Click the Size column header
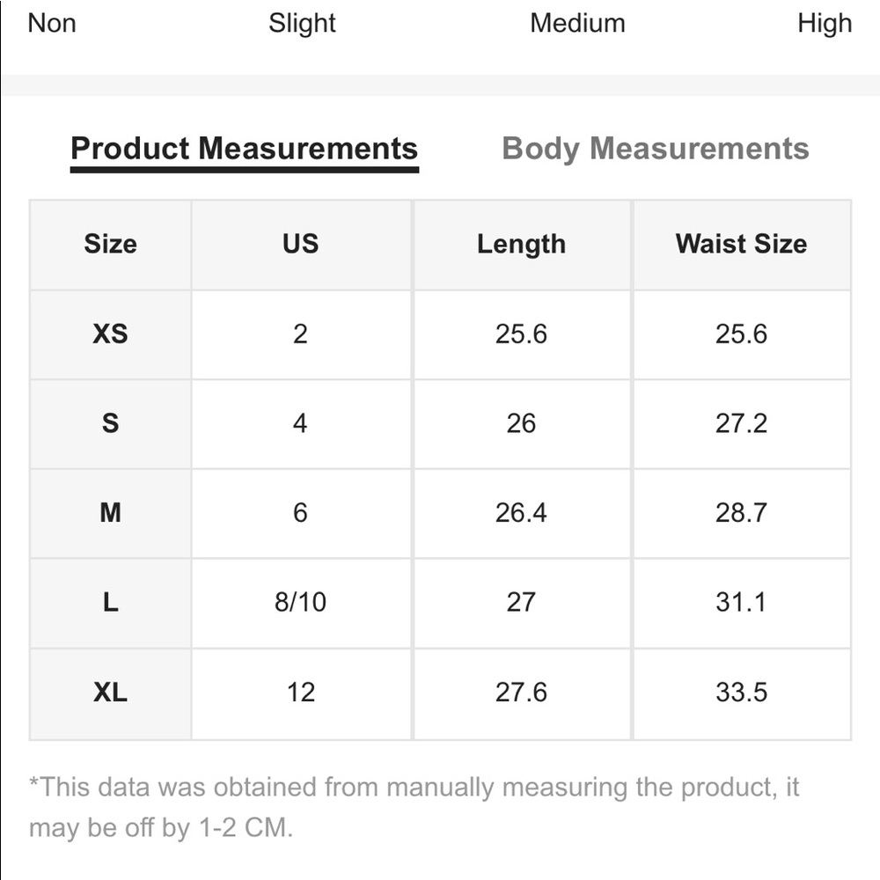Viewport: 880px width, 880px height. click(x=110, y=244)
